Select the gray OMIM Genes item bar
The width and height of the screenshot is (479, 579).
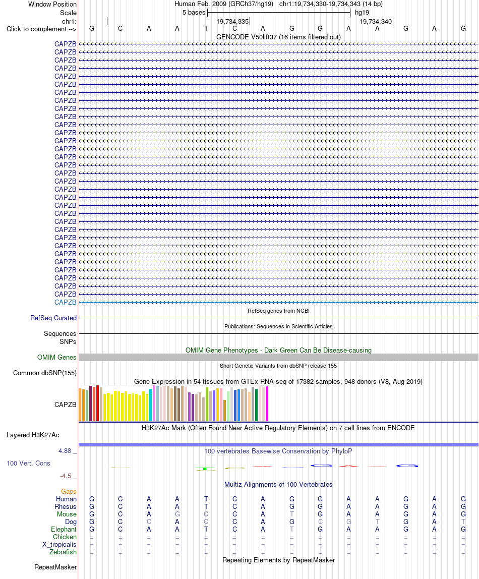(278, 357)
